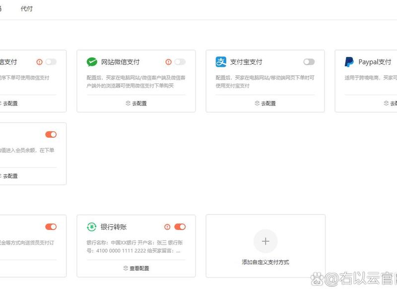The image size is (397, 297).
Task: Click the 银行转账 green yuan icon
Action: click(92, 227)
